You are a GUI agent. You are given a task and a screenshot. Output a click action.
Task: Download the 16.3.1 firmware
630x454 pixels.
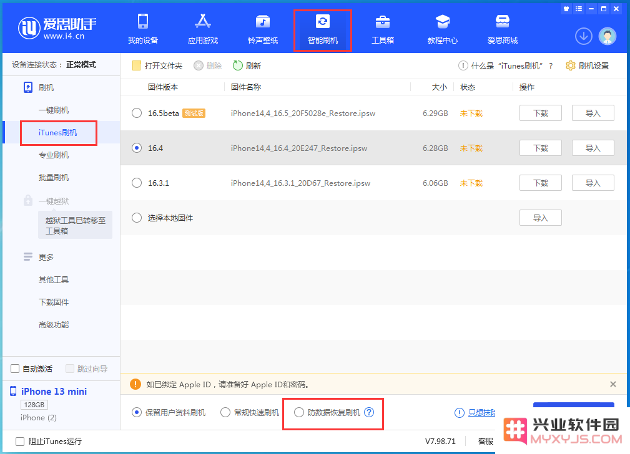(x=541, y=183)
